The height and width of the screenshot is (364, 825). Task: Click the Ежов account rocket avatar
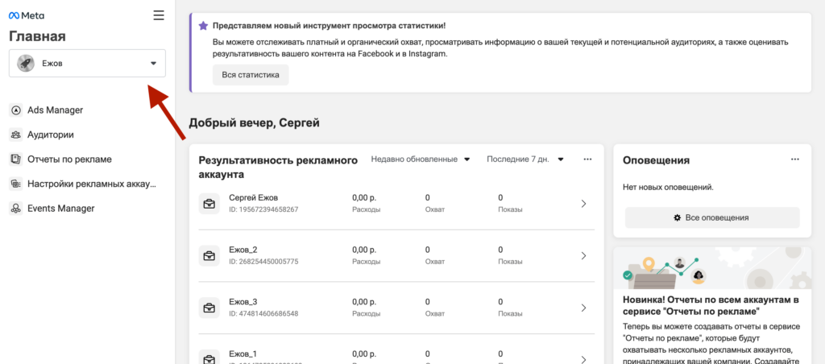[x=26, y=64]
